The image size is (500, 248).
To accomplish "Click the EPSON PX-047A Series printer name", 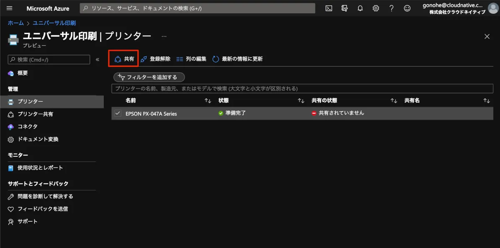I will point(151,113).
